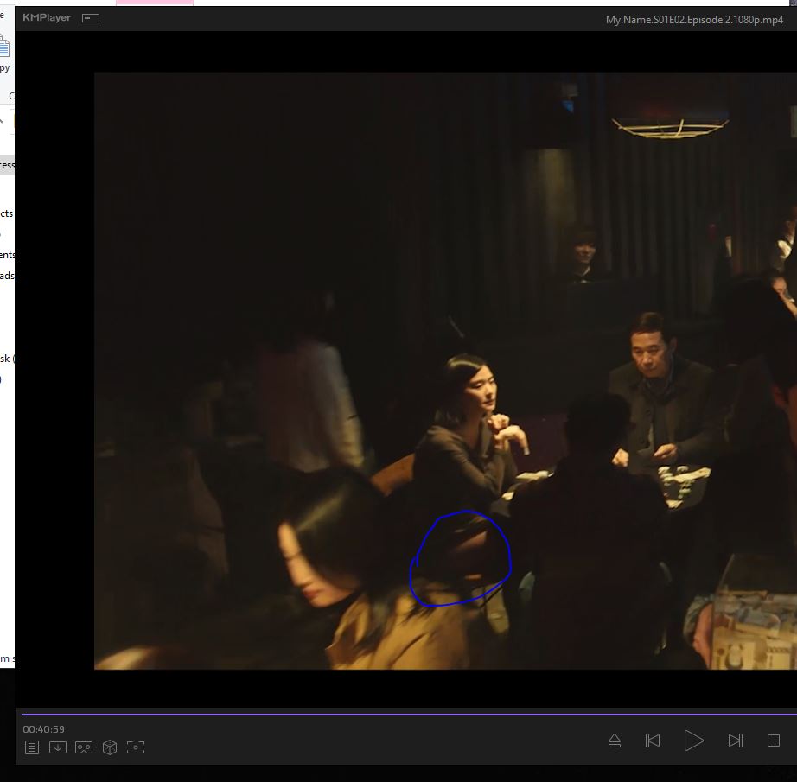Click the 00:40:59 elapsed time display
The image size is (797, 782).
coord(43,729)
